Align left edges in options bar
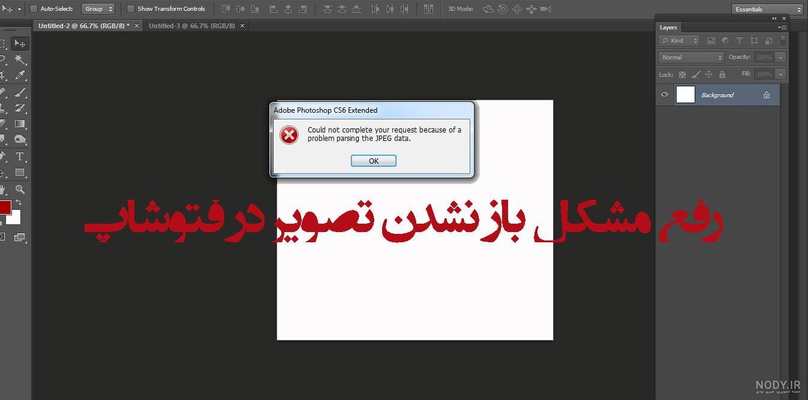 274,9
